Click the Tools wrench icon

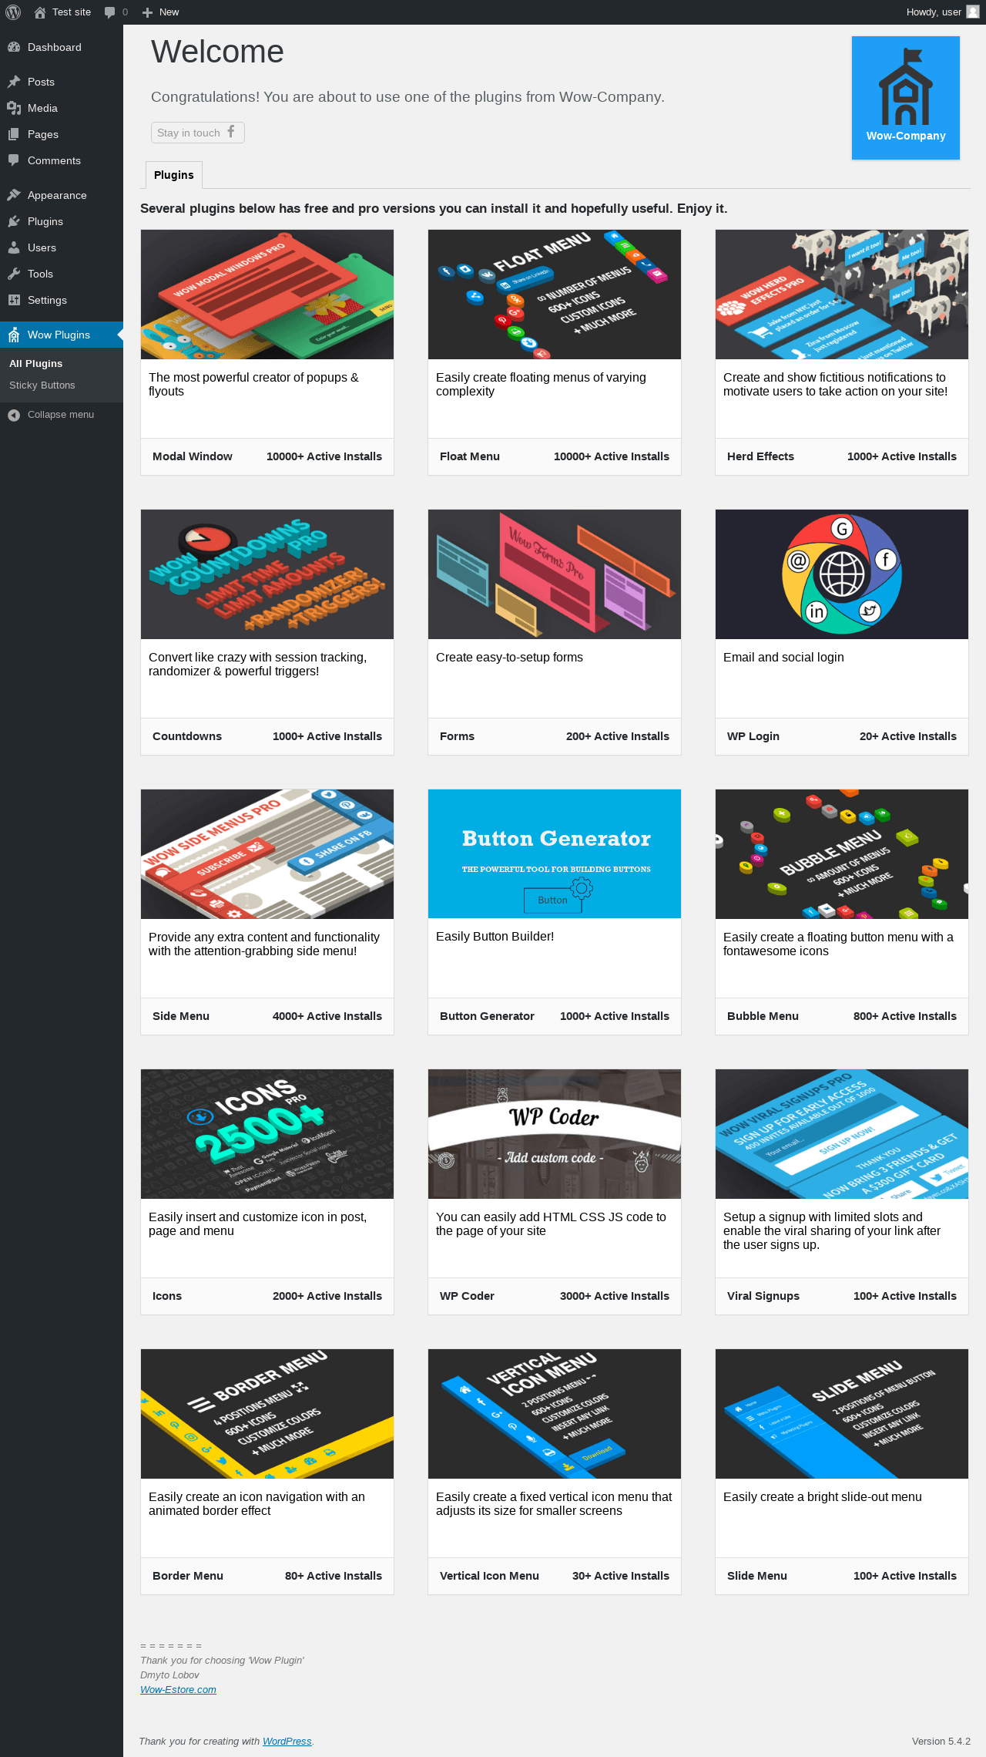tap(14, 274)
